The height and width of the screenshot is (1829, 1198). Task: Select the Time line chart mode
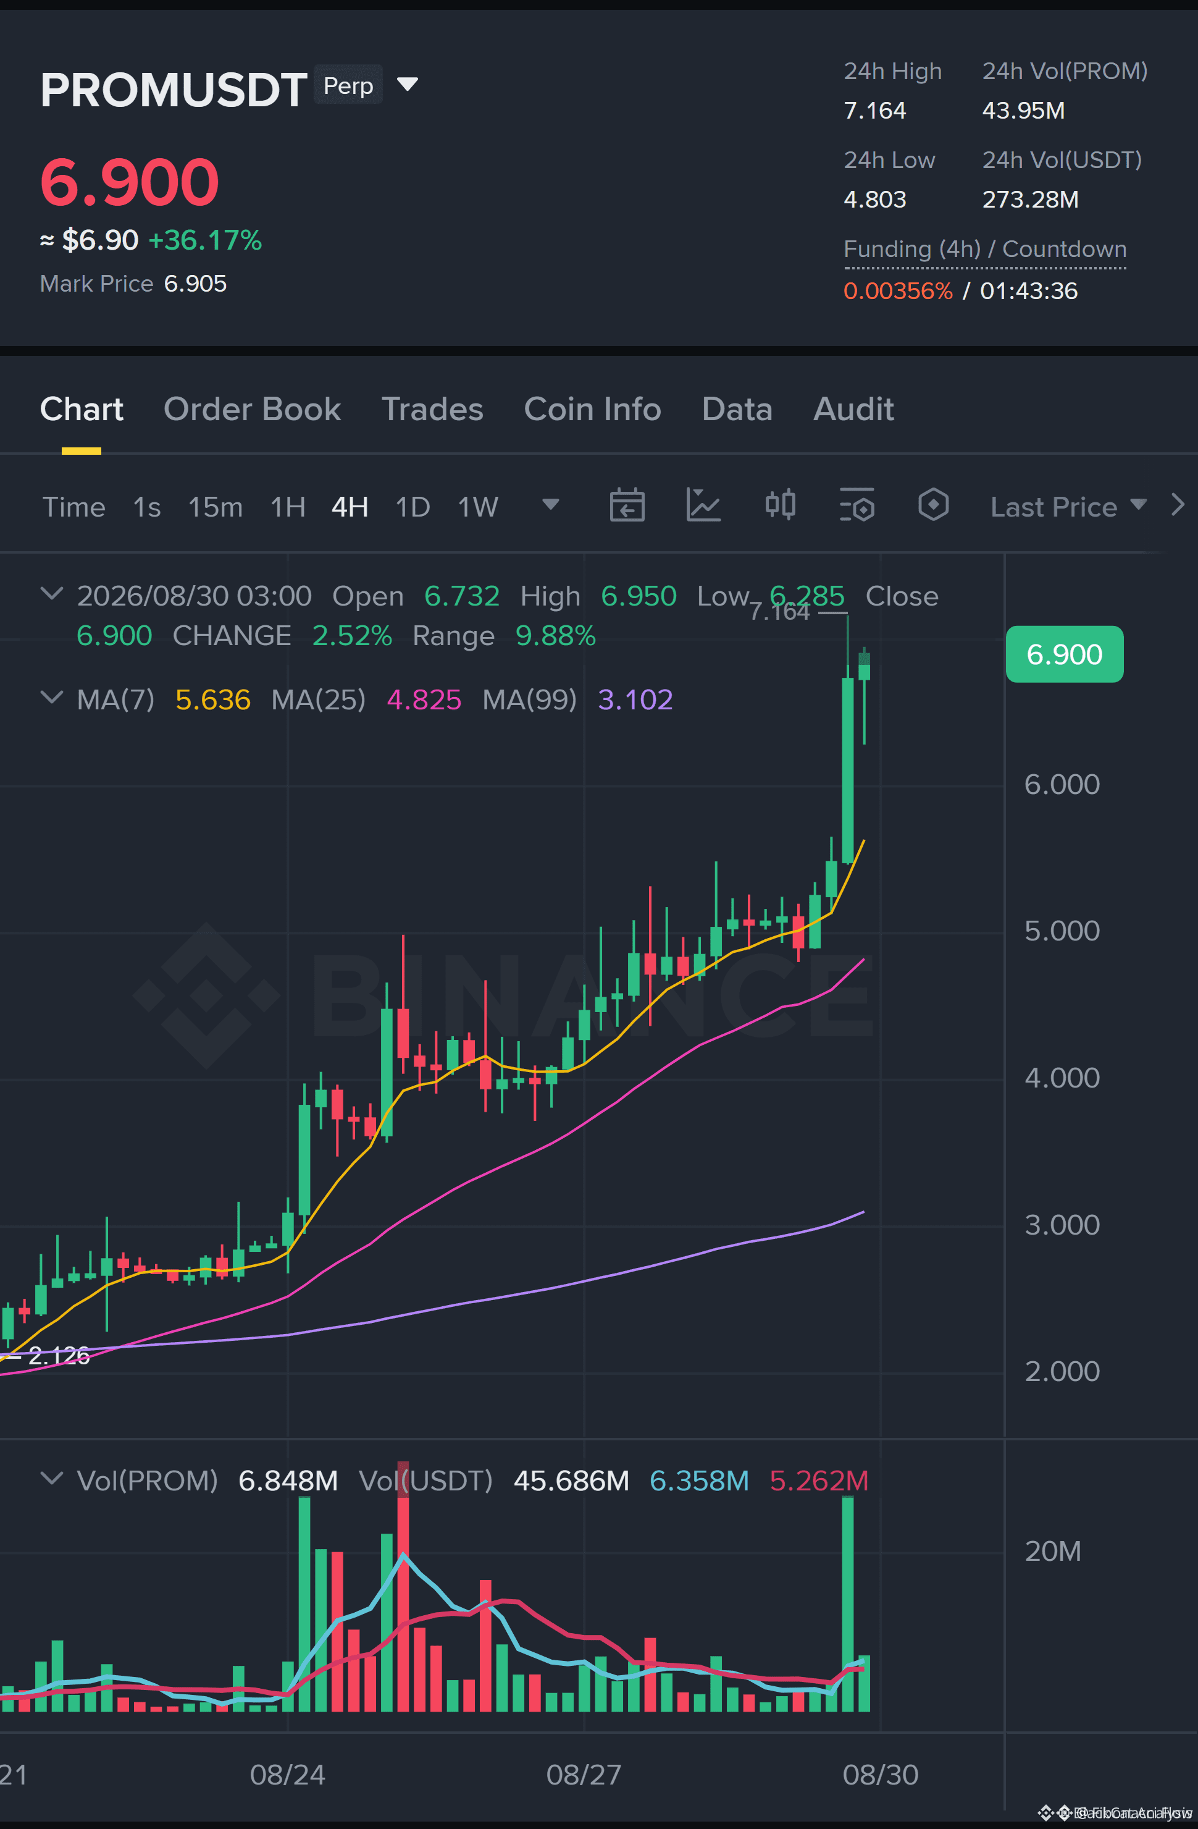click(73, 507)
